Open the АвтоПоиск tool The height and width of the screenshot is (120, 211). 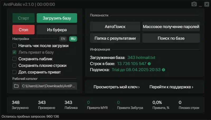tap(115, 26)
